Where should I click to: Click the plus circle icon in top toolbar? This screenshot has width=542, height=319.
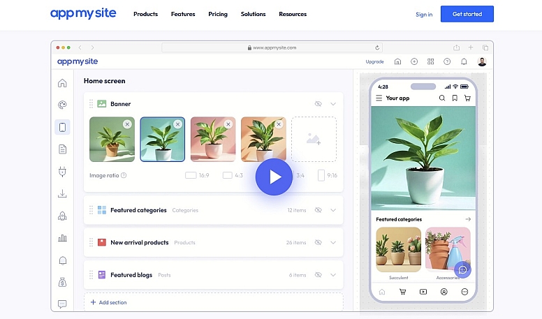(x=414, y=61)
